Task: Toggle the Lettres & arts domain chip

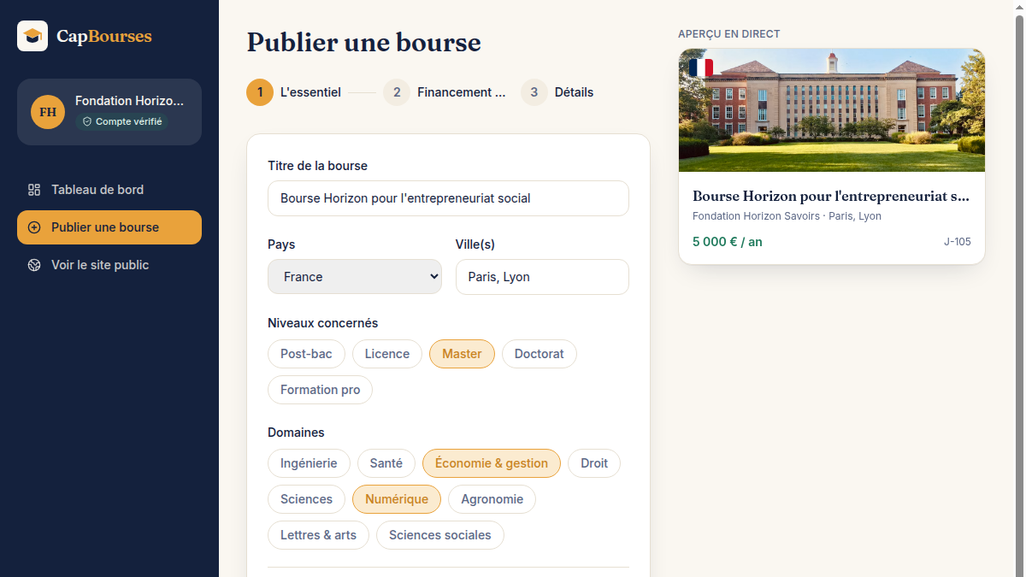Action: click(x=318, y=535)
